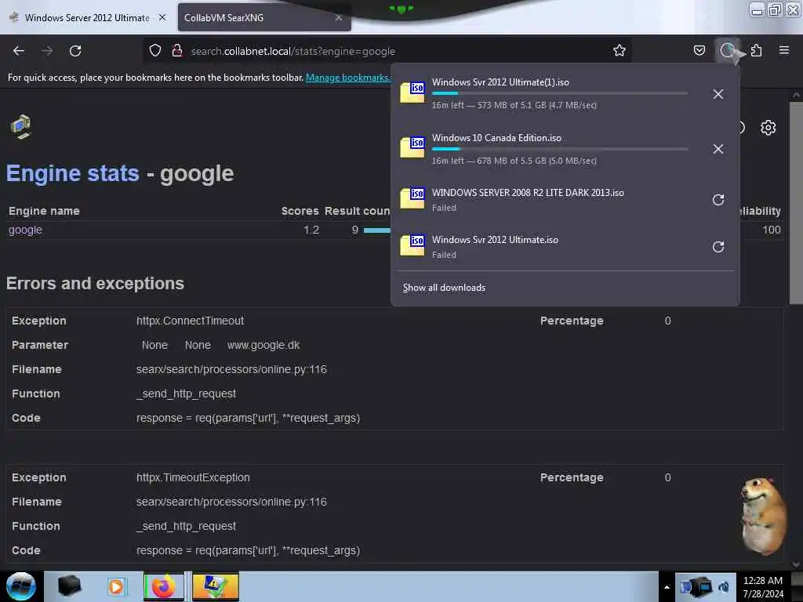Click the forward navigation arrow
The image size is (803, 602).
[x=47, y=51]
